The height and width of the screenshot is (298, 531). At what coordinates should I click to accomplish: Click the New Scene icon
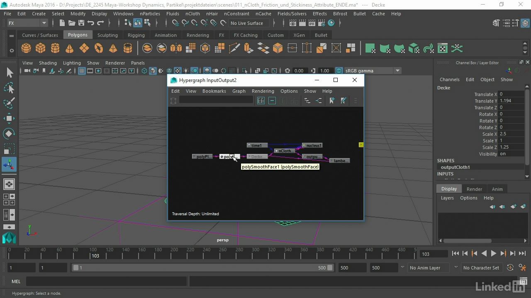(x=62, y=23)
